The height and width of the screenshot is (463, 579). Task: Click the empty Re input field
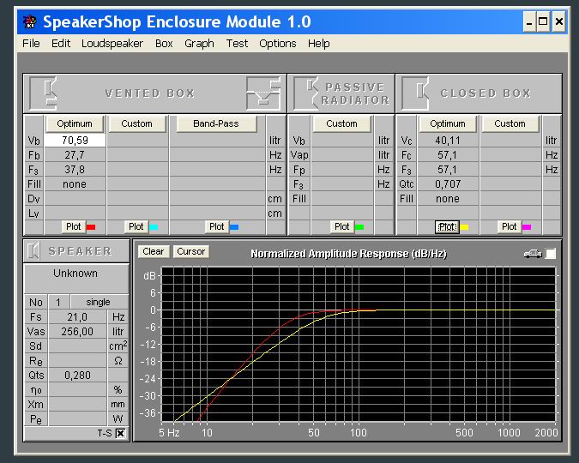pyautogui.click(x=77, y=361)
